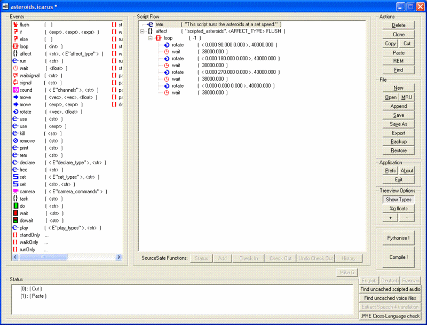Select the flush event icon
The image size is (427, 325).
pyautogui.click(x=15, y=25)
